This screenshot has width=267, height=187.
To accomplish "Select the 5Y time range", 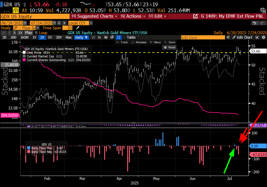I will click(50, 38).
